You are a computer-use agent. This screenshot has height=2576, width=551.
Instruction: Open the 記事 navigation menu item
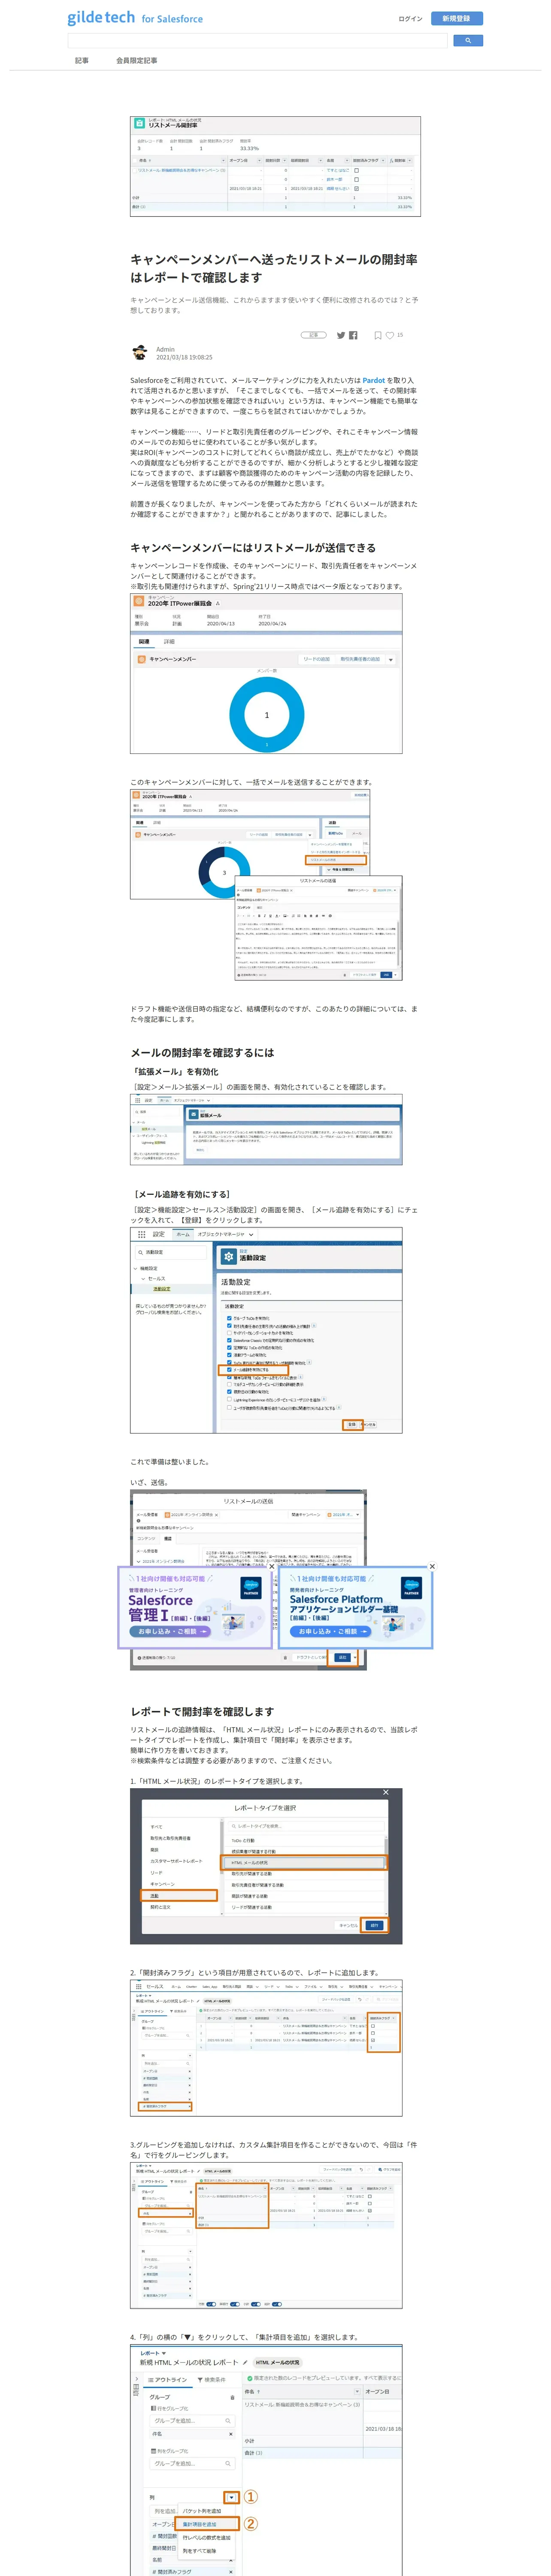81,60
